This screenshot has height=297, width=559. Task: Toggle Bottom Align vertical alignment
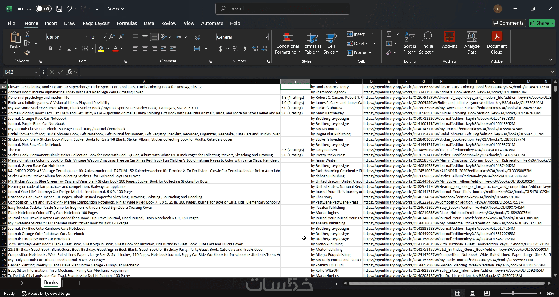click(x=154, y=37)
